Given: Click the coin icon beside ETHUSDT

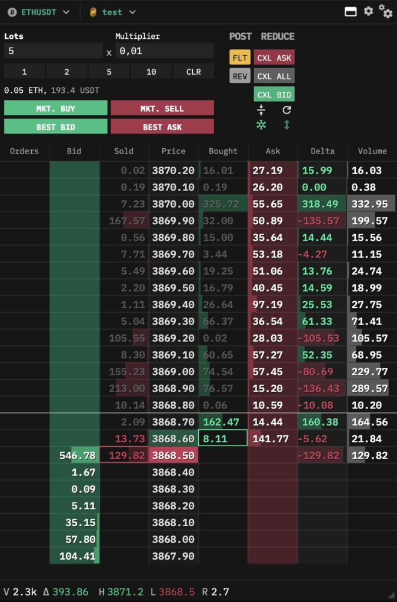Looking at the screenshot, I should (12, 12).
